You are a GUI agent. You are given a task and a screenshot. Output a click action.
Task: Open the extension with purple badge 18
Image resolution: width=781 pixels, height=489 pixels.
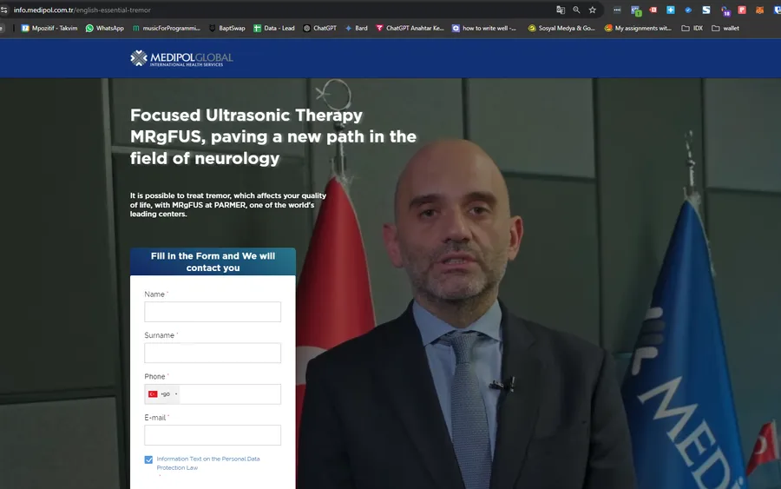point(725,10)
